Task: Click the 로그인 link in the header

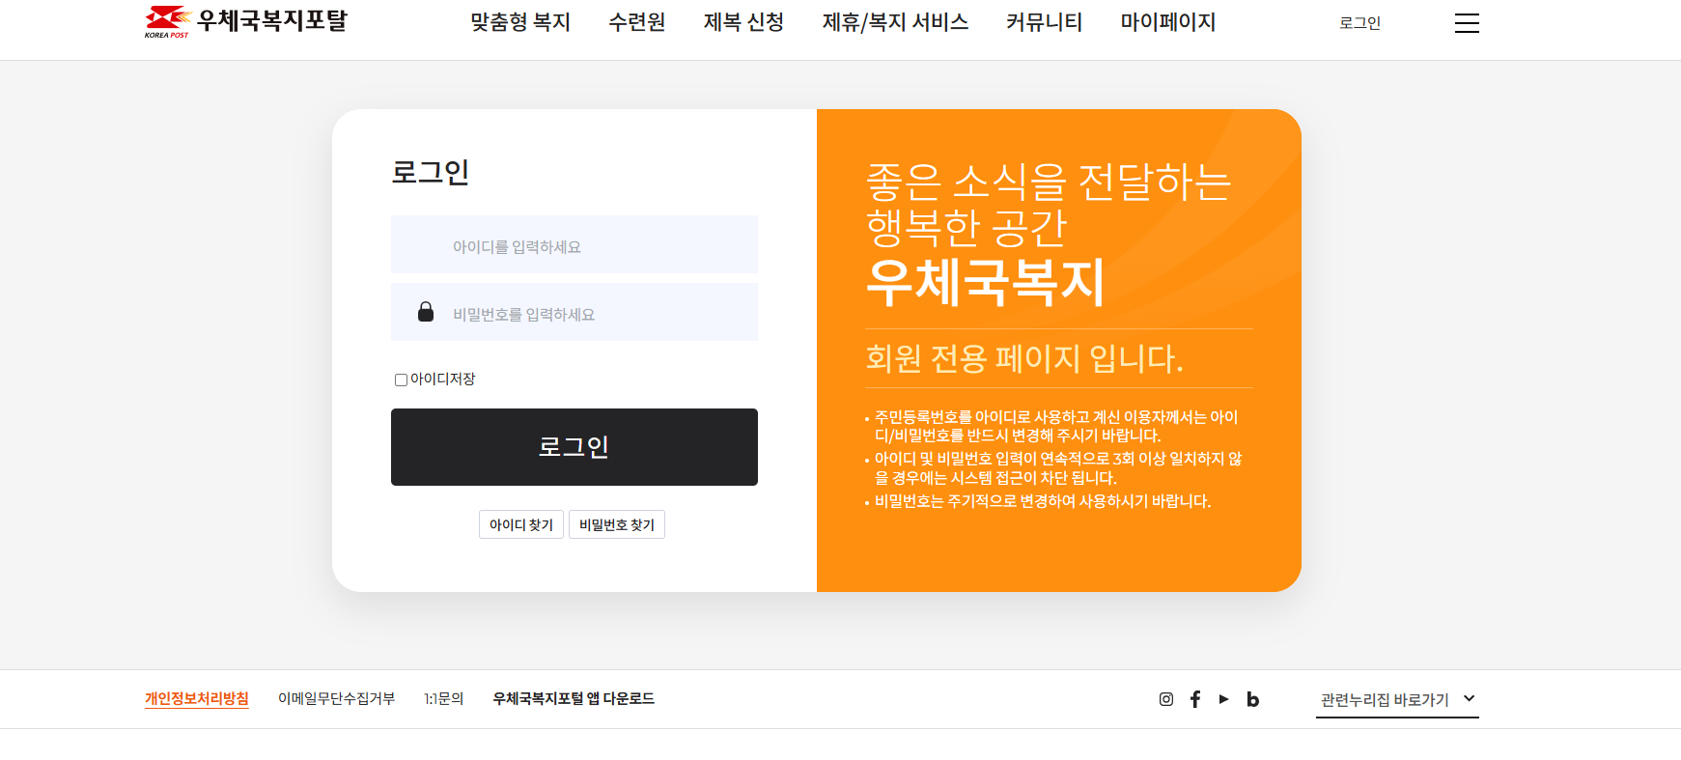Action: point(1359,23)
